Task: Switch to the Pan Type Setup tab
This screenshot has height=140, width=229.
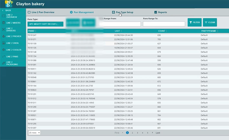Action: [124, 12]
